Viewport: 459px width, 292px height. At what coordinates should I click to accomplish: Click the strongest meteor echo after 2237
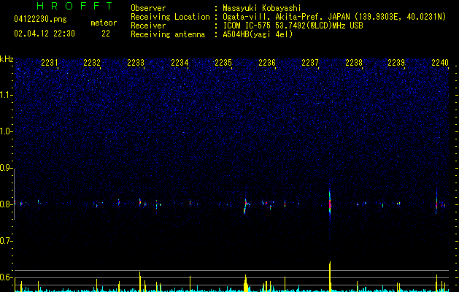[330, 204]
